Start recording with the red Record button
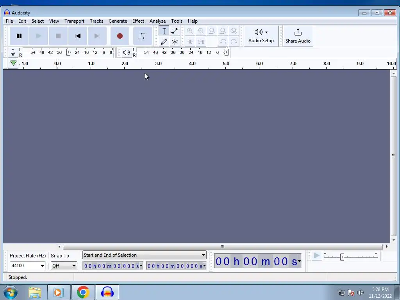The width and height of the screenshot is (400, 300). (x=120, y=36)
